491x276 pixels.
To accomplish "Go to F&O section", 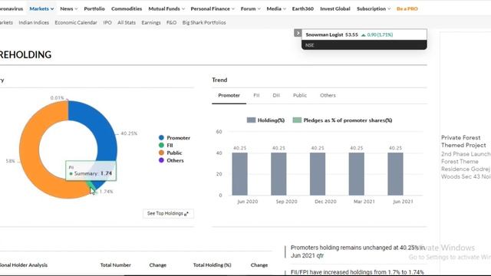I will pos(171,22).
